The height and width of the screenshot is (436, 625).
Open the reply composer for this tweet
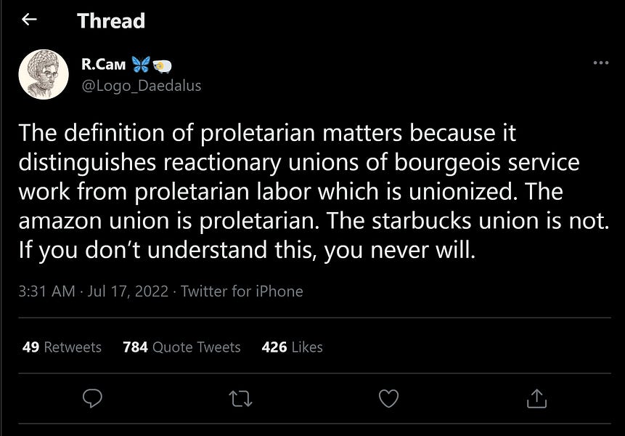[x=93, y=398]
